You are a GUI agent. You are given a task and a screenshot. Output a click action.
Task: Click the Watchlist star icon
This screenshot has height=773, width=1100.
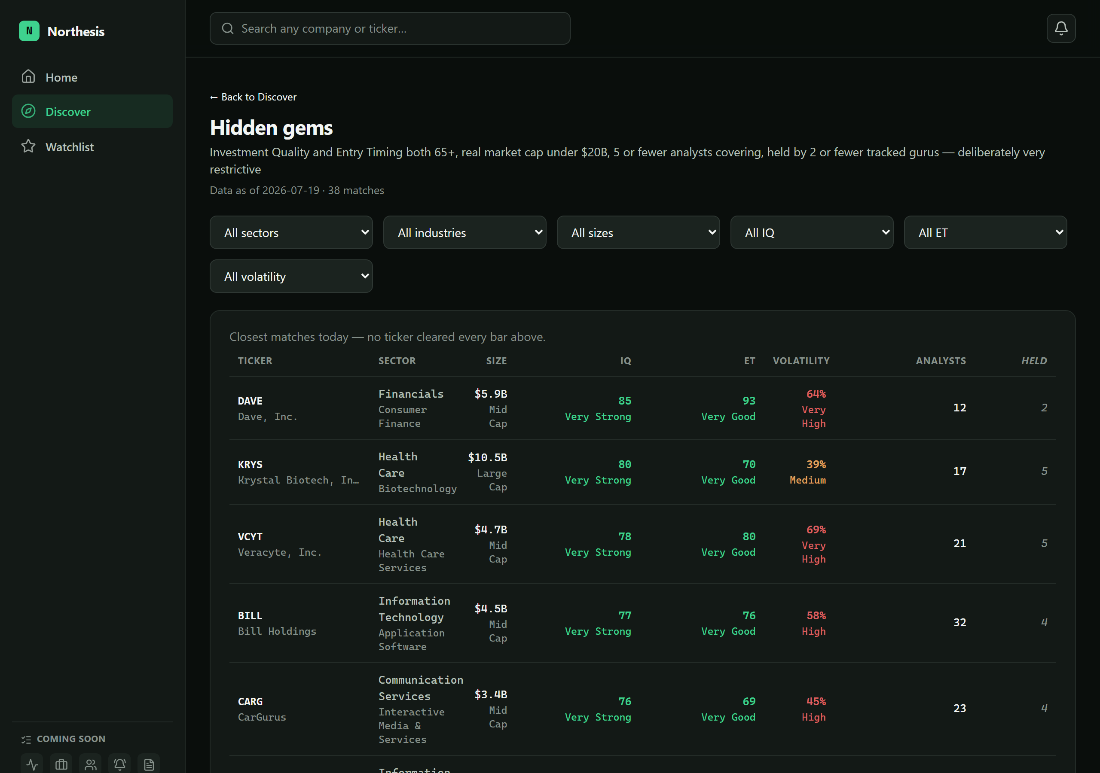pyautogui.click(x=28, y=146)
